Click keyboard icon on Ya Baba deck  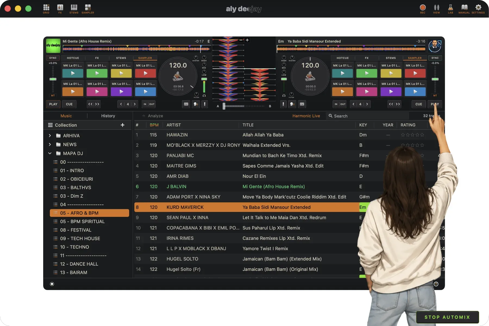click(302, 104)
